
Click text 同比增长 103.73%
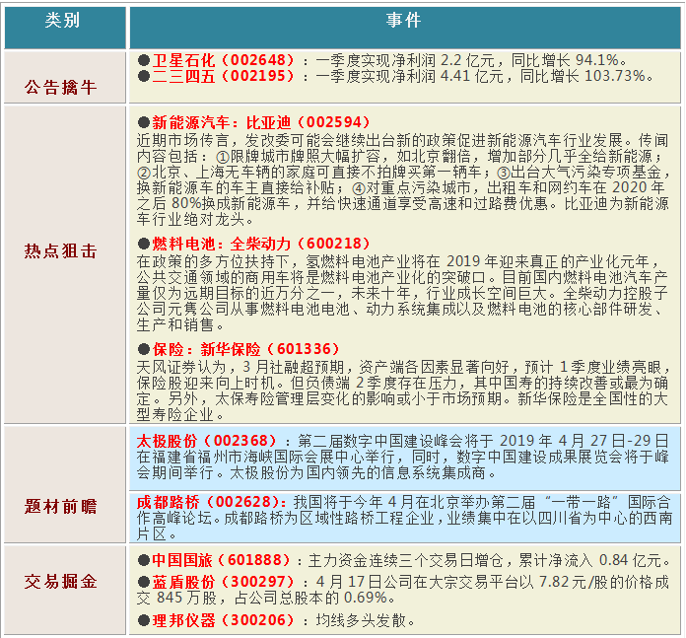pyautogui.click(x=583, y=76)
